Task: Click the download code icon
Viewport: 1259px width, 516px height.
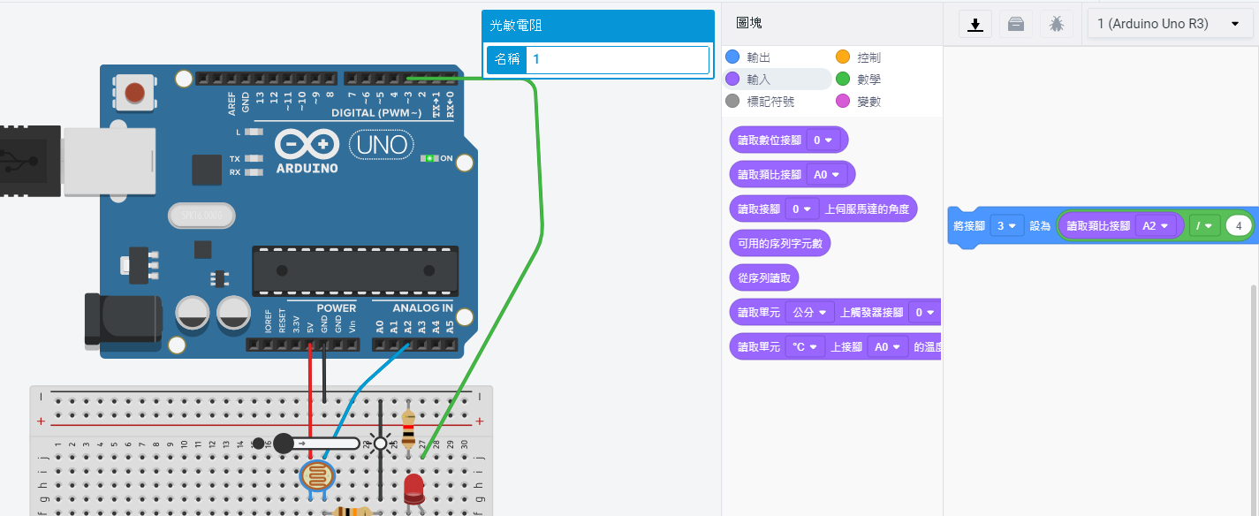Action: click(975, 25)
